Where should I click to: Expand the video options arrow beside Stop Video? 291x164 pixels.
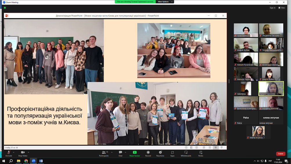pyautogui.click(x=28, y=152)
